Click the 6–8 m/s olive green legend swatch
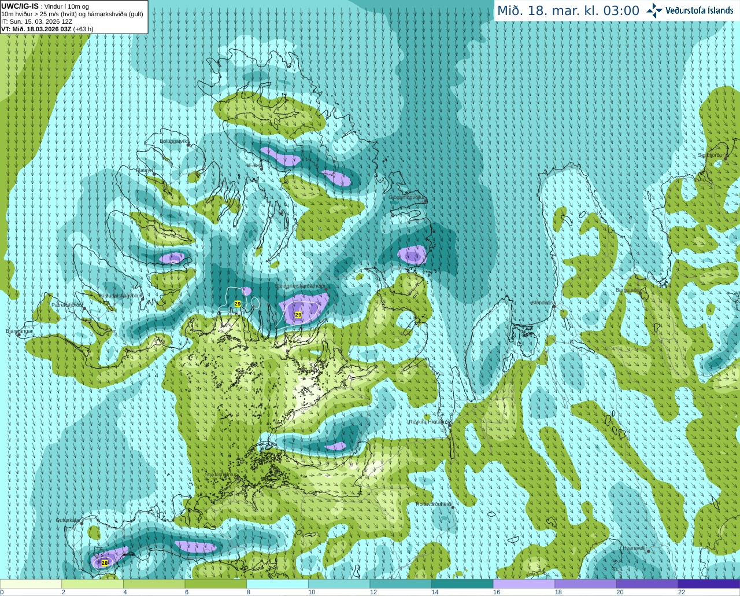Screen dimensions: 740x596 pyautogui.click(x=216, y=584)
